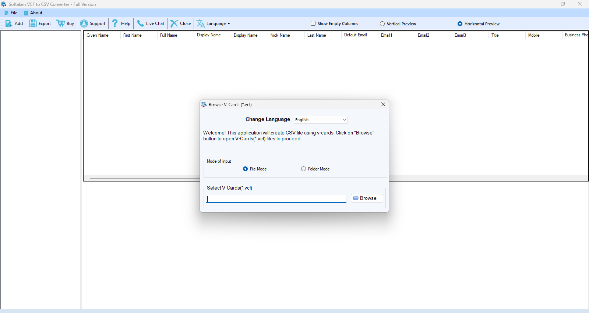Open Help question mark icon
Viewport: 589px width, 313px height.
pyautogui.click(x=115, y=24)
